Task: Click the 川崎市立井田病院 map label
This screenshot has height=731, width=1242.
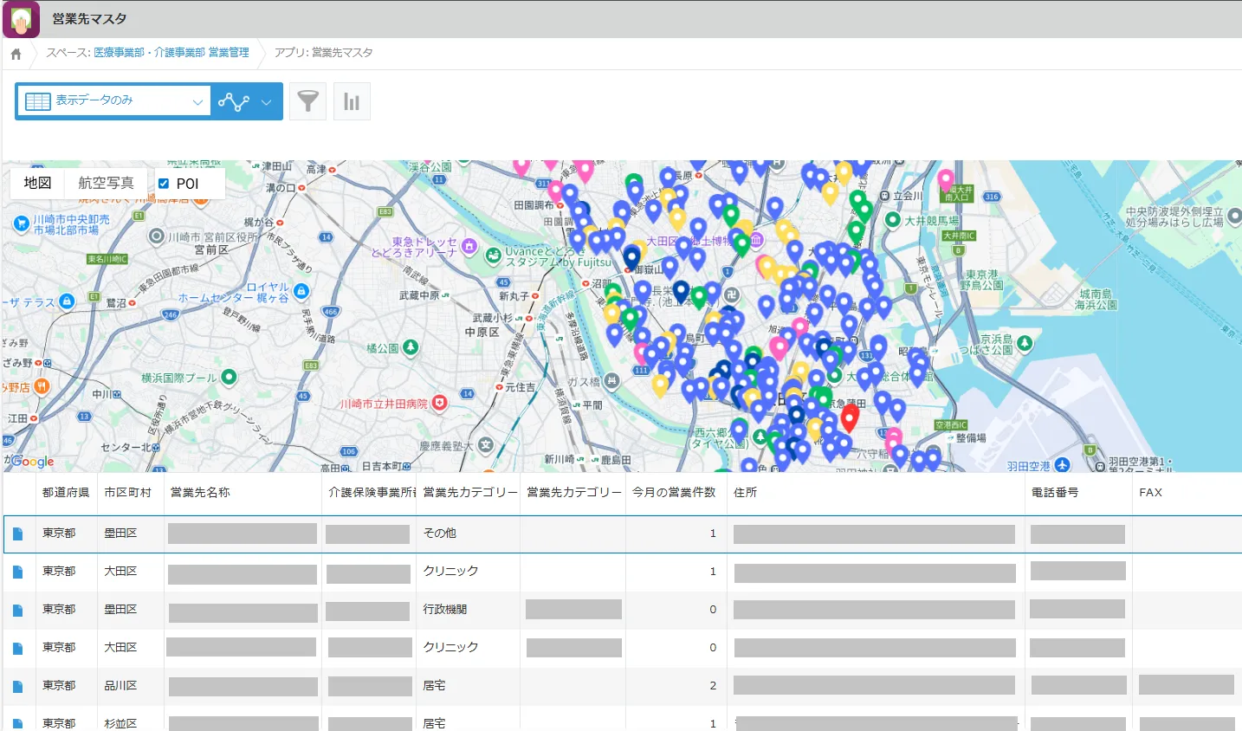Action: [384, 404]
